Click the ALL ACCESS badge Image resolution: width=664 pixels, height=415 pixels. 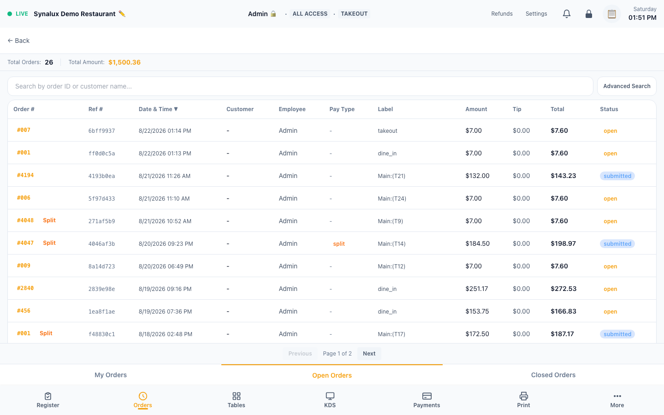click(x=310, y=14)
